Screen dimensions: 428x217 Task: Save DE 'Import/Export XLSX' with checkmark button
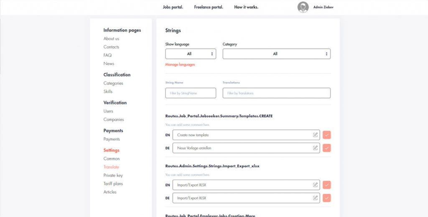coord(327,198)
